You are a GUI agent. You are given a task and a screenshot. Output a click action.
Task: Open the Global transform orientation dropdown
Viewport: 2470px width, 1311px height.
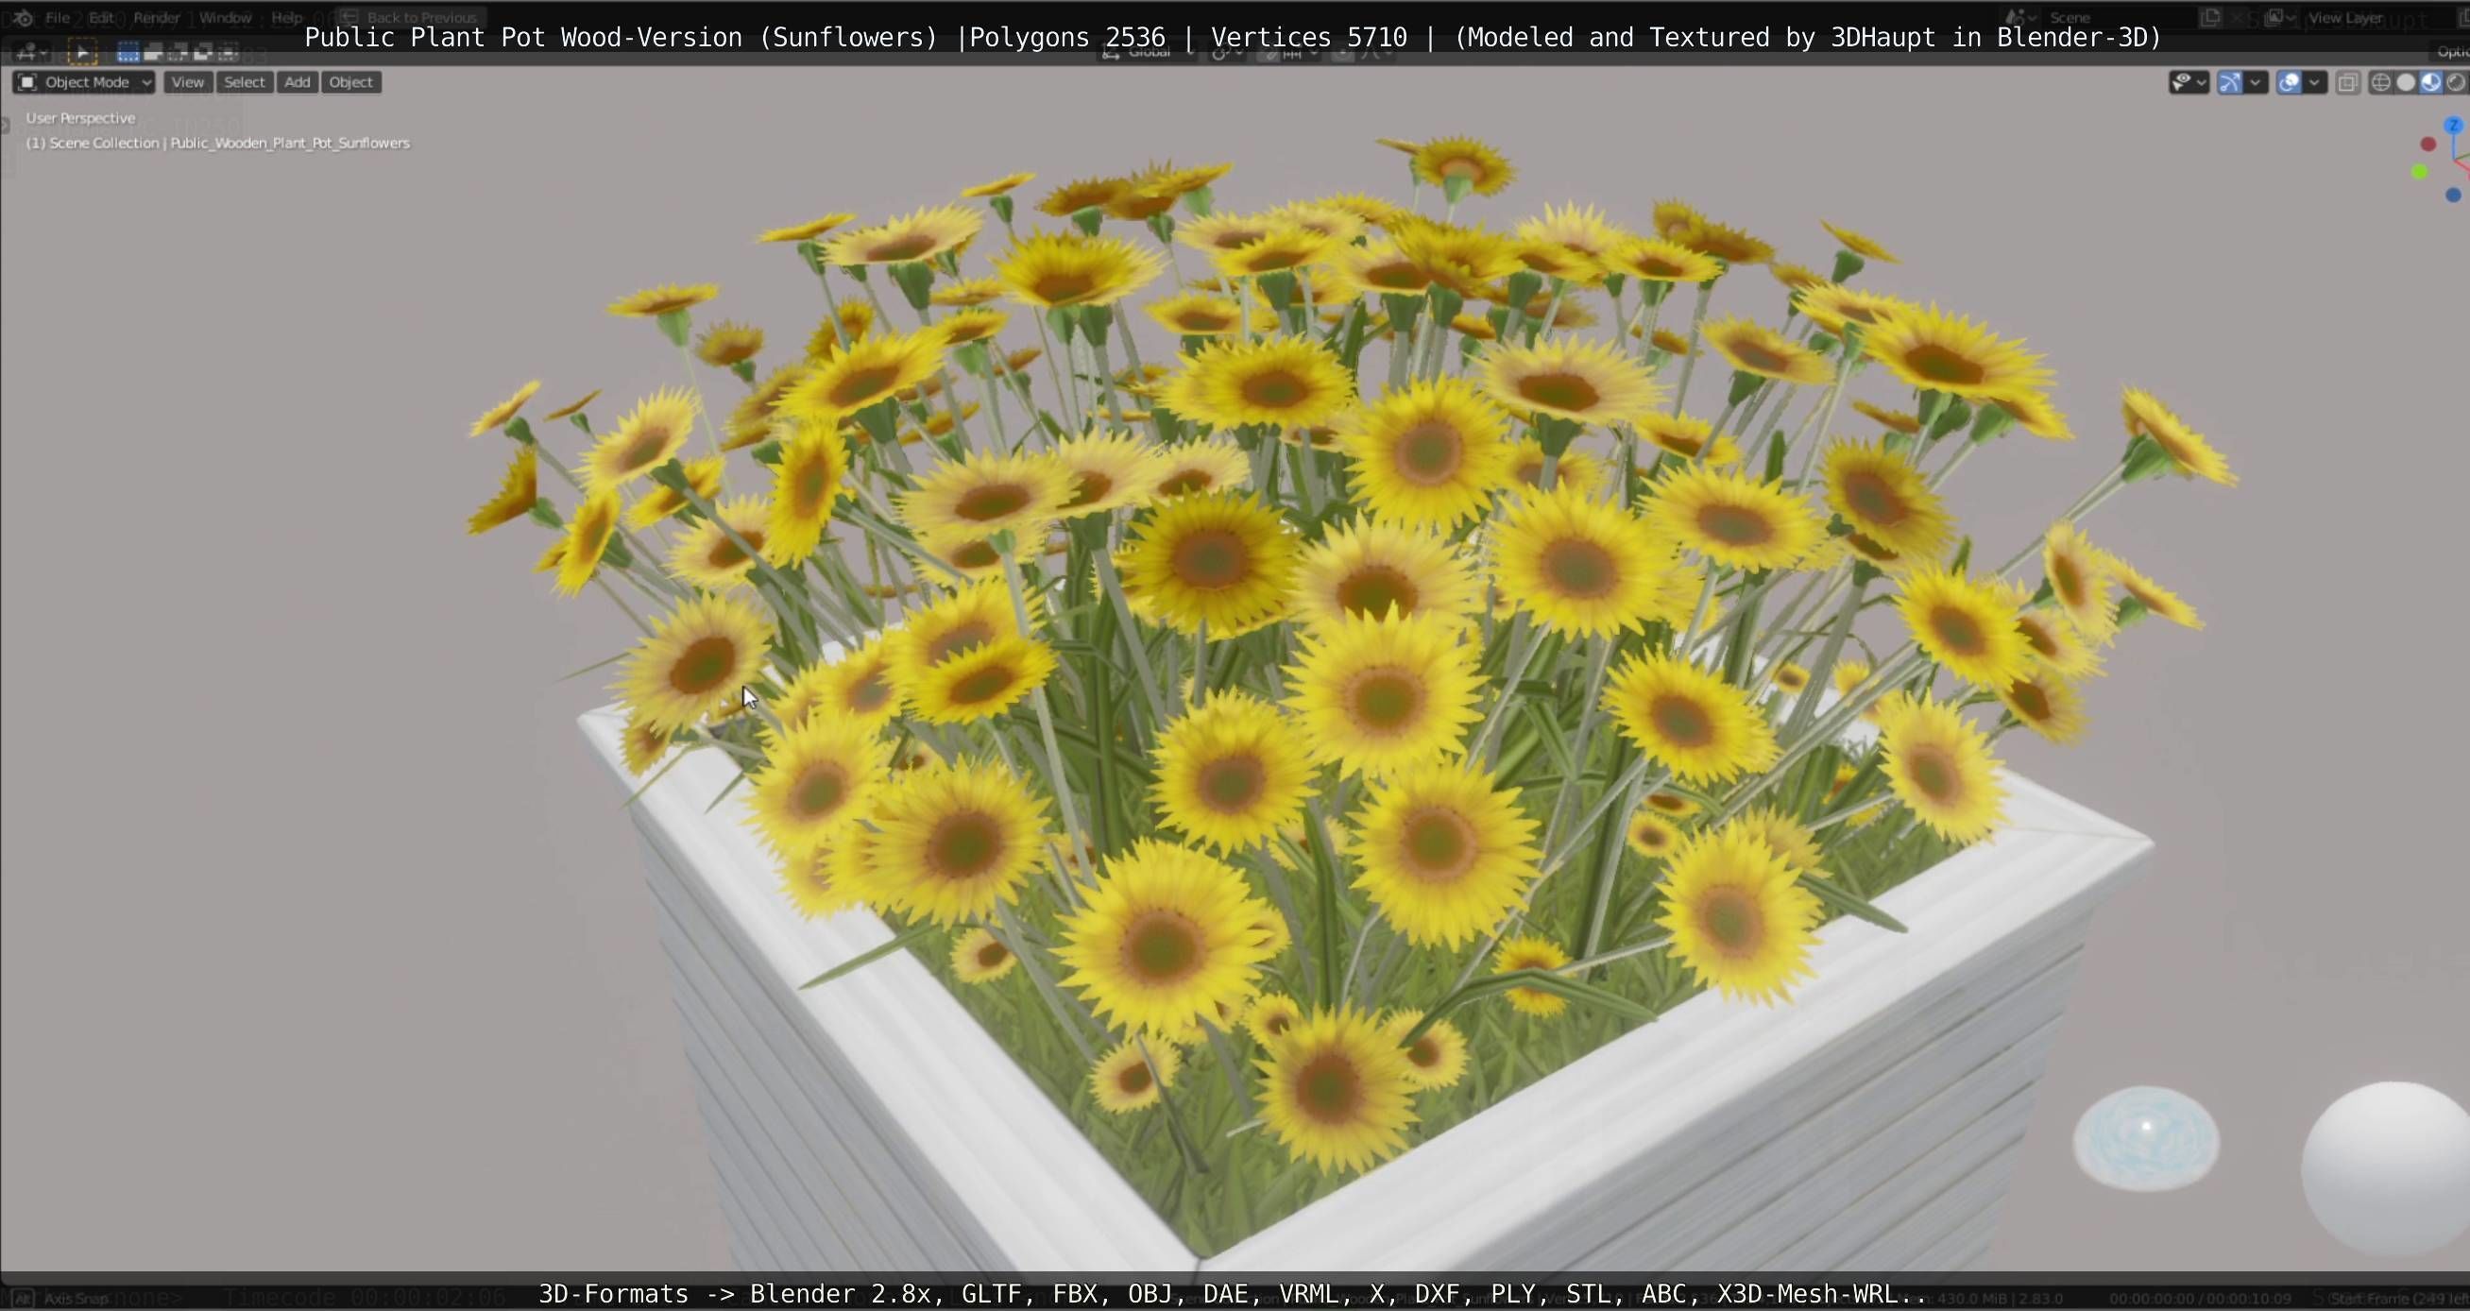tap(1149, 53)
